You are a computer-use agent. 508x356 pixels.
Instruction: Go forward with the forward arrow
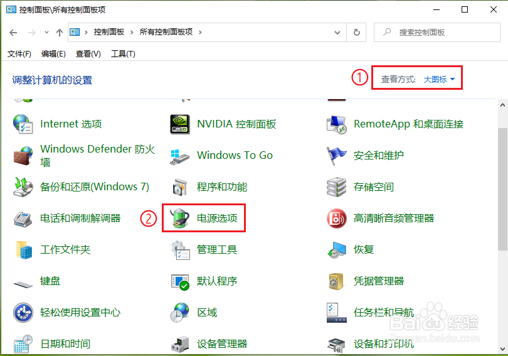click(x=31, y=33)
